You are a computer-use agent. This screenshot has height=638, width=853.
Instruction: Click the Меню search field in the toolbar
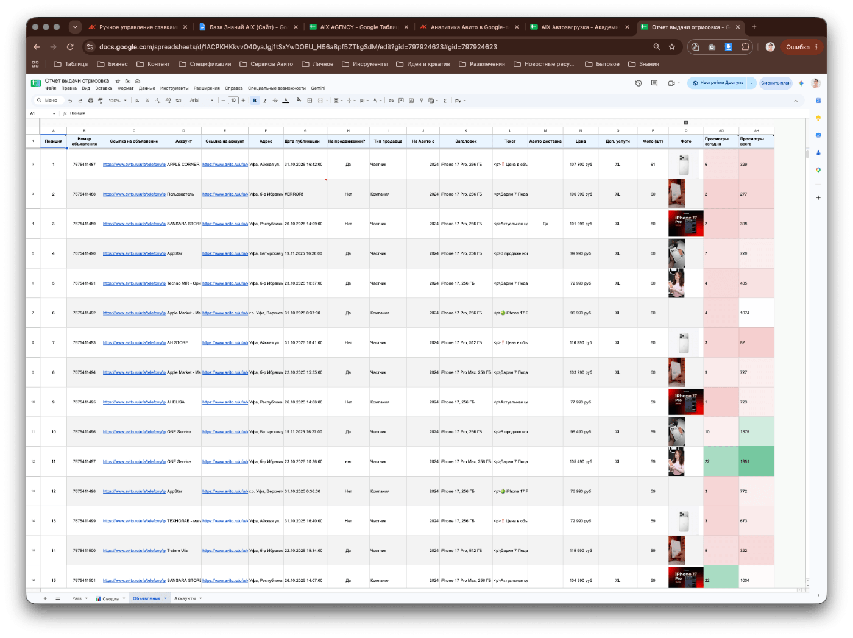click(x=49, y=101)
